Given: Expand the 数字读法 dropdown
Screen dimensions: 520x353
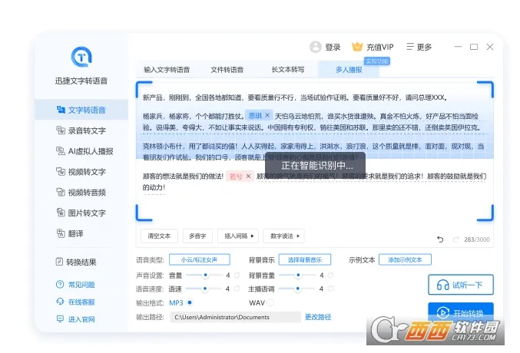Looking at the screenshot, I should tap(283, 236).
